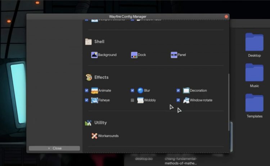
Task: Click the Wobbly label text
Action: tap(150, 100)
